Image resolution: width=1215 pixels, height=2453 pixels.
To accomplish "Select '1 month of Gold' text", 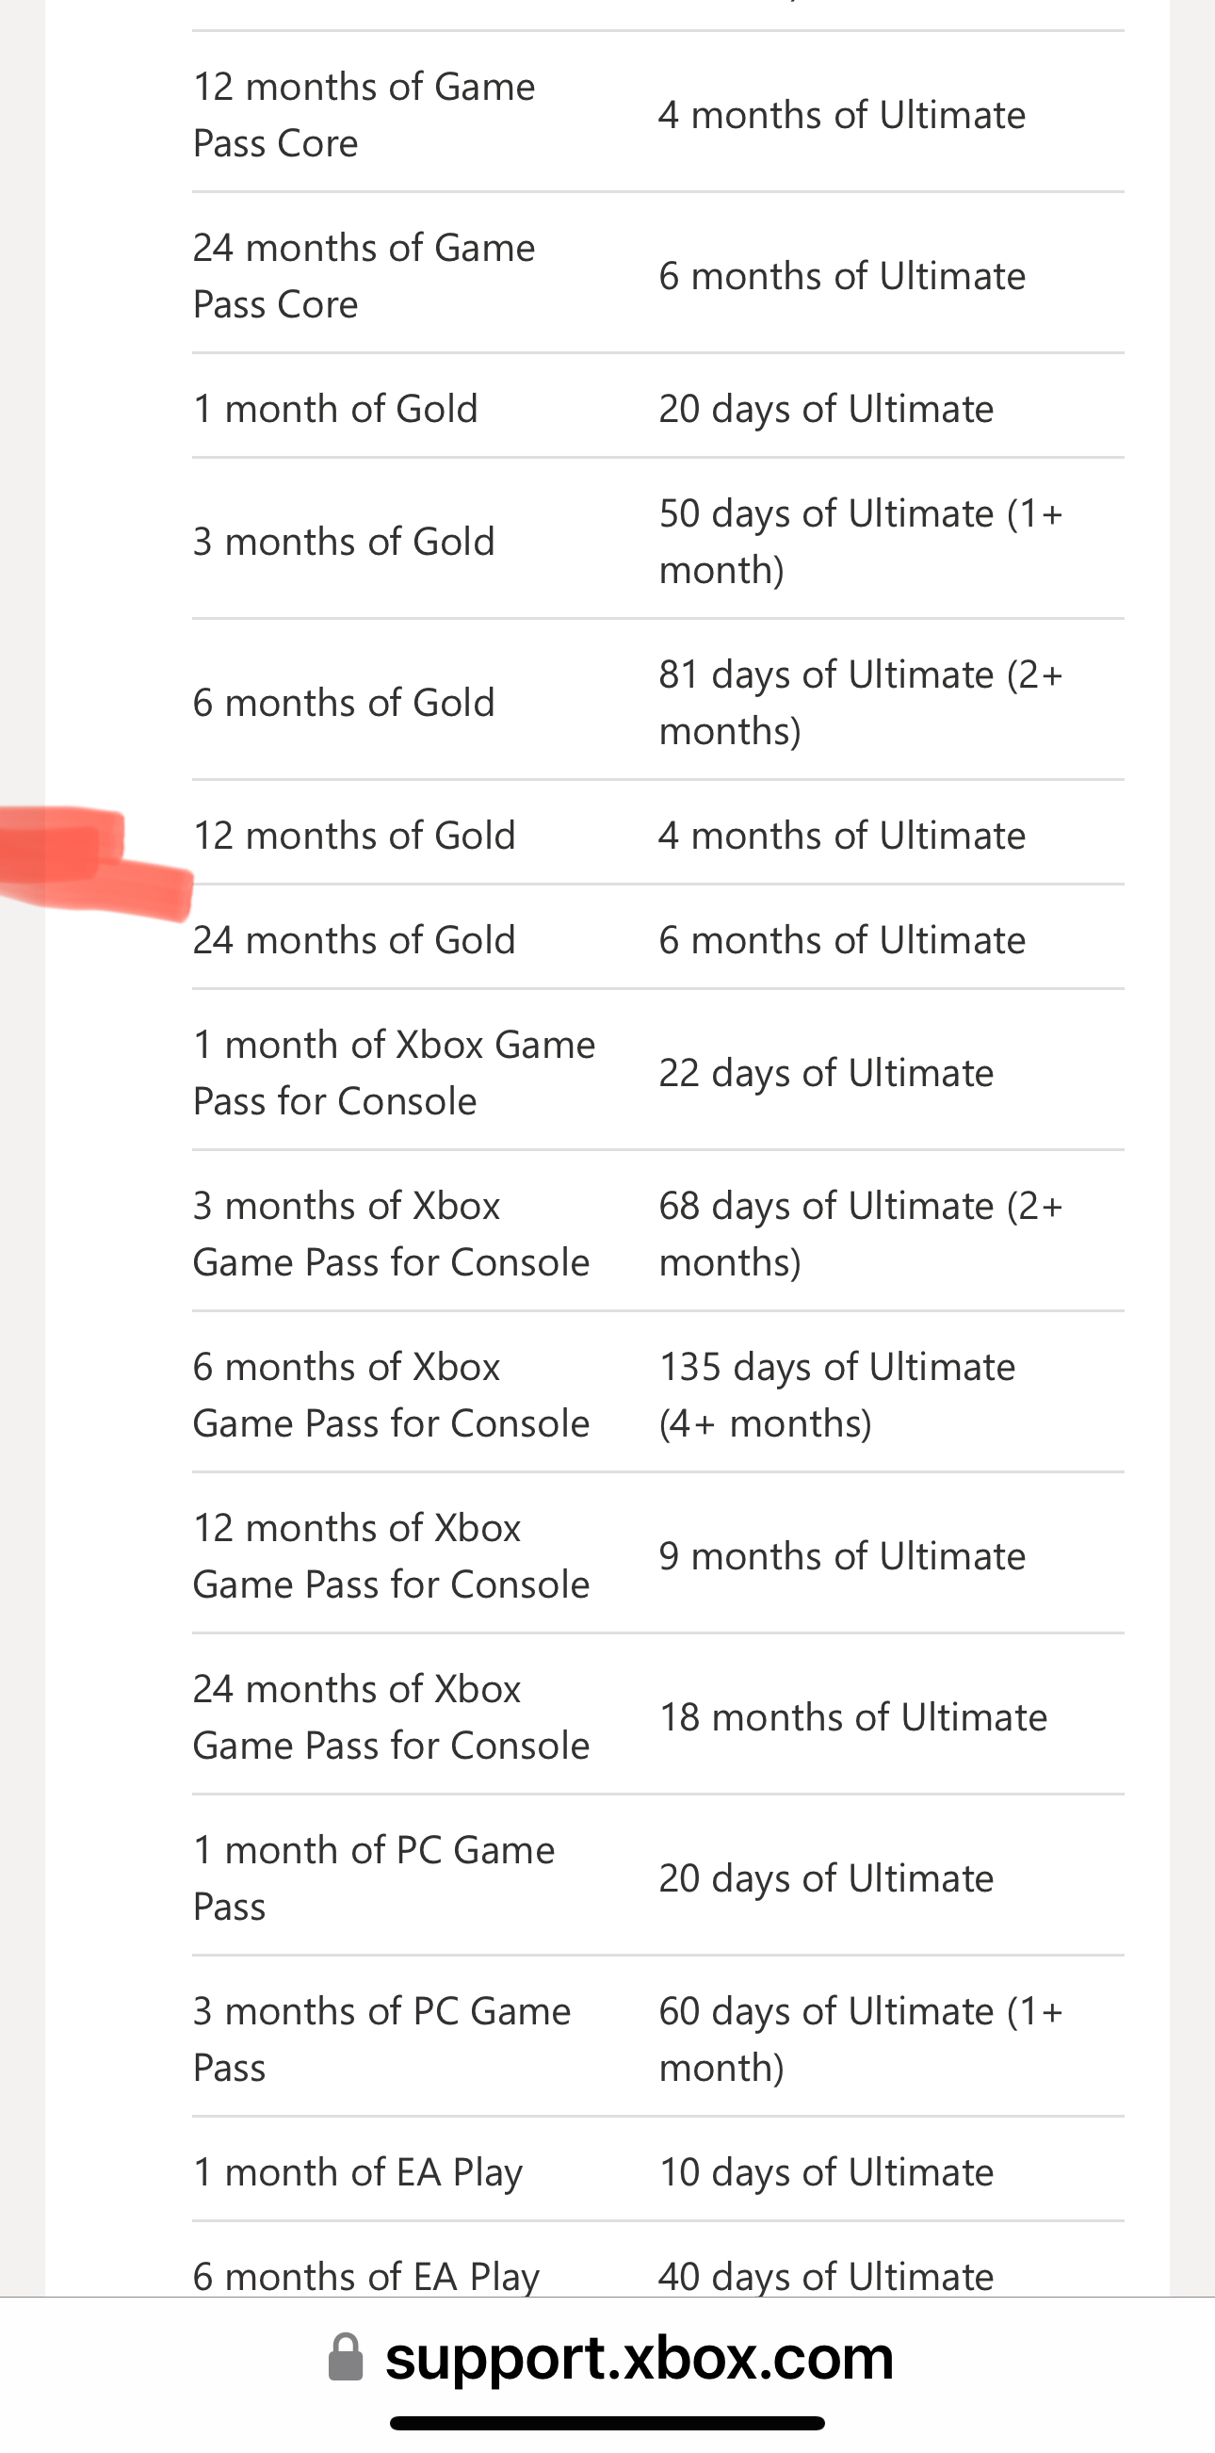I will tap(335, 409).
